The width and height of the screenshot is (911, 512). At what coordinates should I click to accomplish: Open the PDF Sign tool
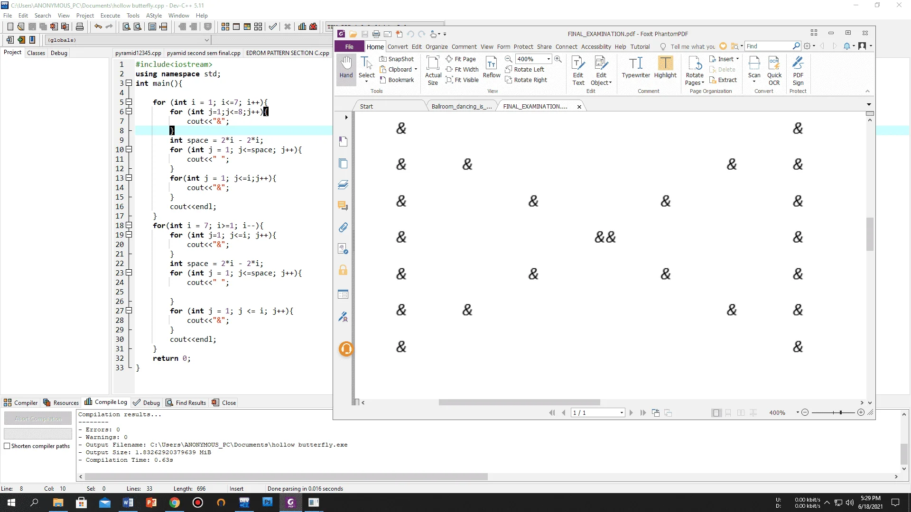pyautogui.click(x=798, y=70)
